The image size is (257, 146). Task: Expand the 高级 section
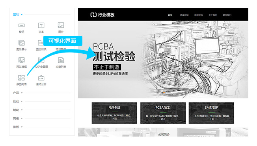click(x=18, y=119)
